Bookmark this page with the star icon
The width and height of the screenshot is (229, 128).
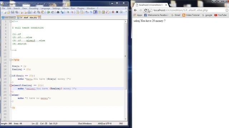tap(227, 10)
